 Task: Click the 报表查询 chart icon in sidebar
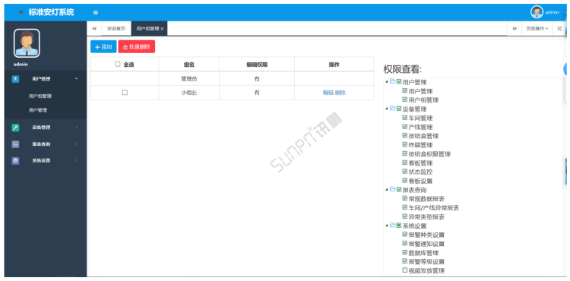pos(15,144)
